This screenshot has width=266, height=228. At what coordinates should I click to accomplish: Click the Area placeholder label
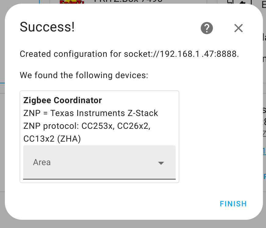(x=42, y=162)
